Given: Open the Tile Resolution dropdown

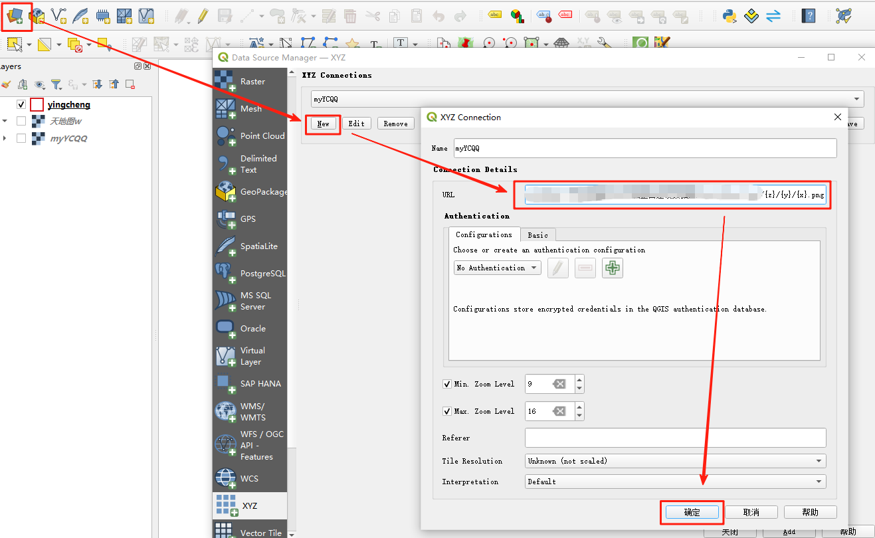Looking at the screenshot, I should pyautogui.click(x=675, y=461).
